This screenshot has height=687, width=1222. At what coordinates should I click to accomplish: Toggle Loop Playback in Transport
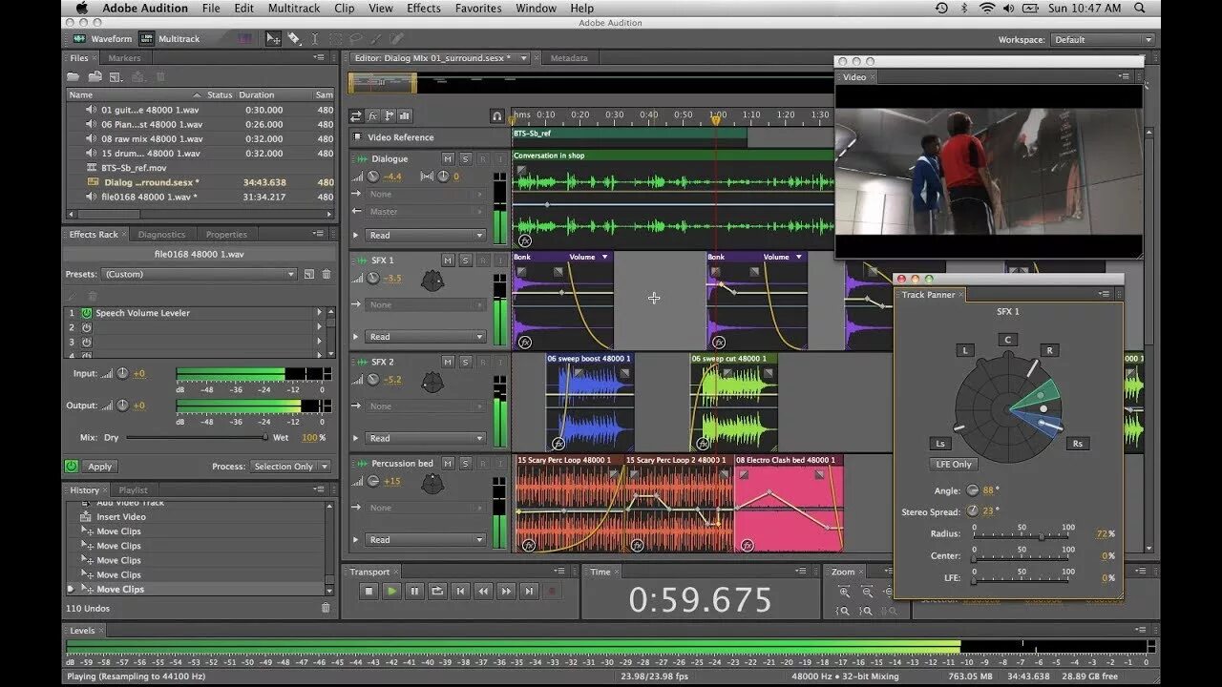click(x=437, y=592)
